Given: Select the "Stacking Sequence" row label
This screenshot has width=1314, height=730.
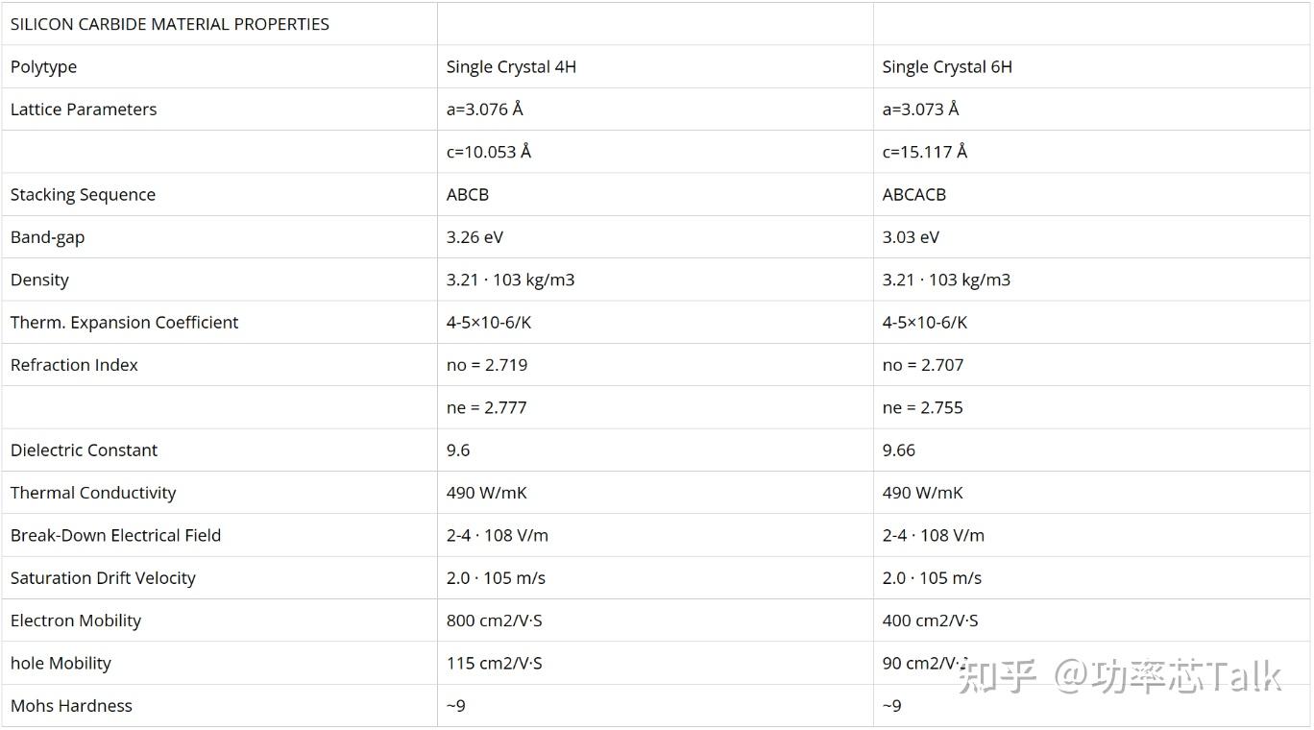Looking at the screenshot, I should pyautogui.click(x=83, y=194).
